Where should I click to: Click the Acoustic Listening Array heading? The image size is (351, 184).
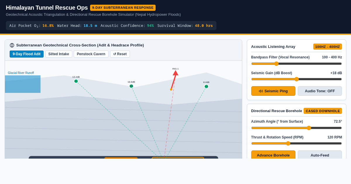coord(273,47)
